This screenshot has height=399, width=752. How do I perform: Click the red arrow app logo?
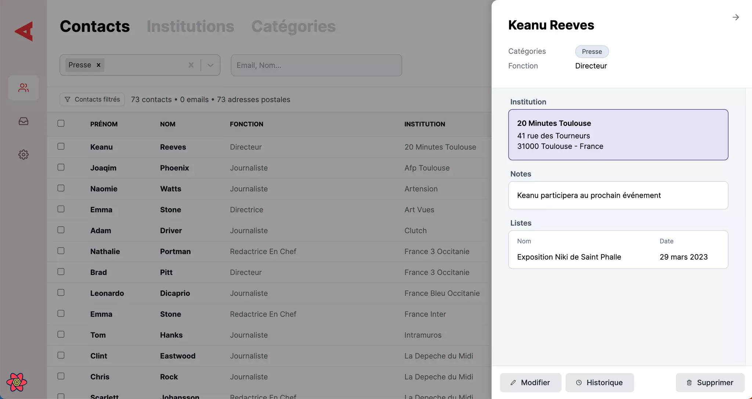point(24,31)
